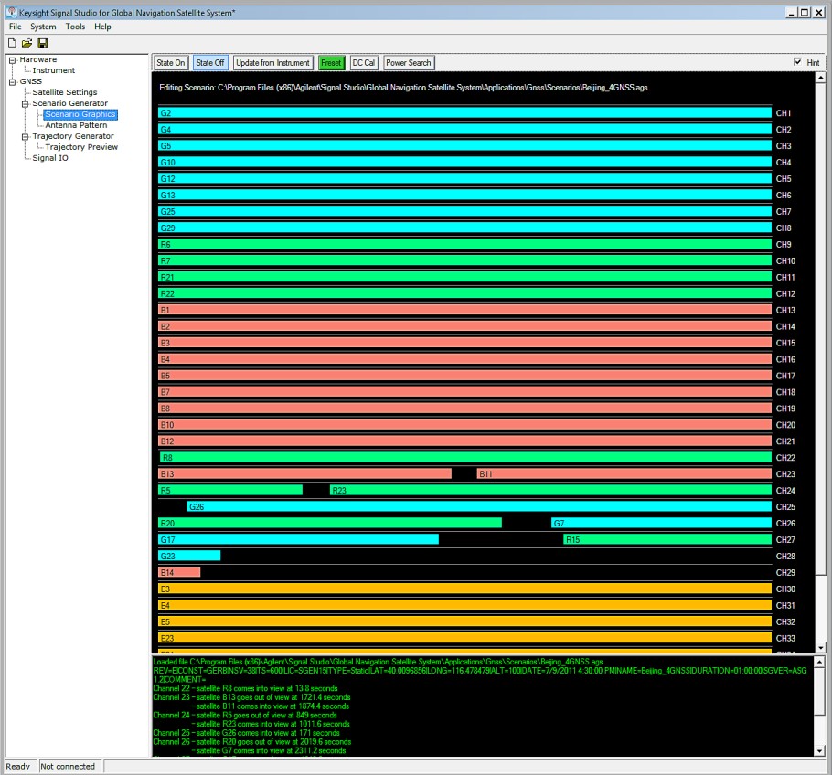Image resolution: width=832 pixels, height=775 pixels.
Task: Click the Not connected status text
Action: pos(68,767)
